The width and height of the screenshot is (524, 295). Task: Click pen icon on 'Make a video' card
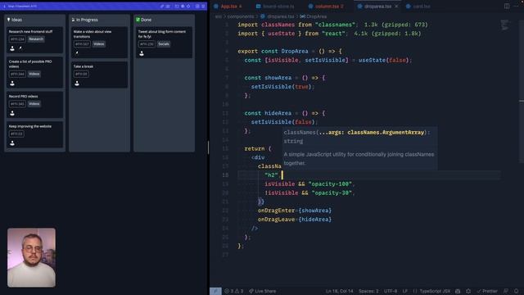[77, 53]
